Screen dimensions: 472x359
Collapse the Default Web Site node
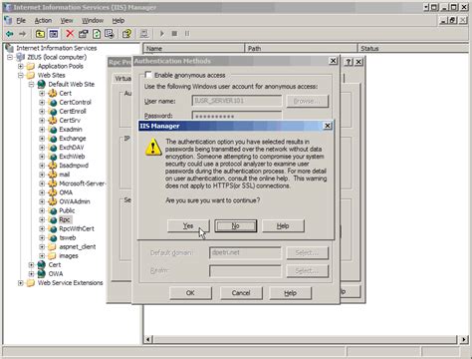31,84
